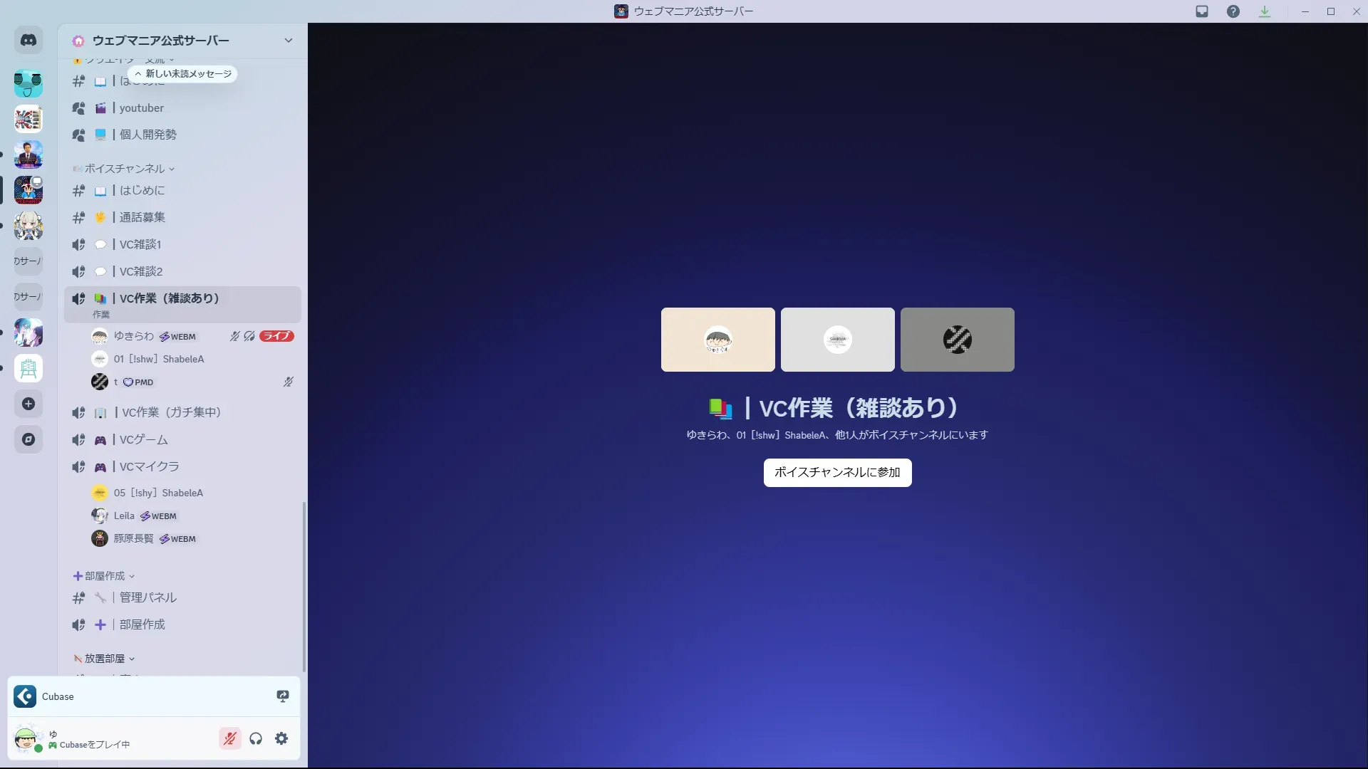Open Discord direct messages home icon
Image resolution: width=1368 pixels, height=769 pixels.
pyautogui.click(x=28, y=41)
